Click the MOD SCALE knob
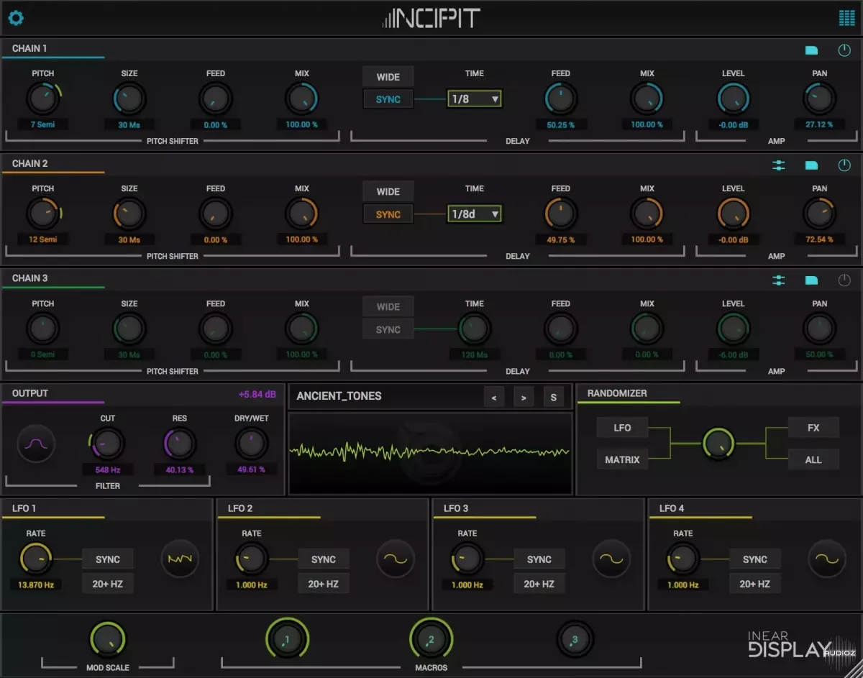Screen dimensions: 863x678 click(107, 639)
